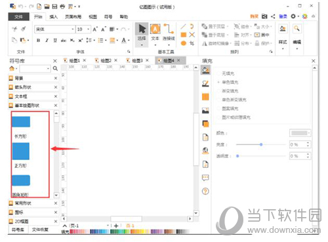Image resolution: width=328 pixels, height=242 pixels.
Task: Activate the 文本 text tool
Action: [x=155, y=35]
